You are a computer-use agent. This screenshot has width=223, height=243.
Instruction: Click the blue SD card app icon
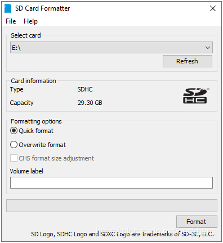8,8
